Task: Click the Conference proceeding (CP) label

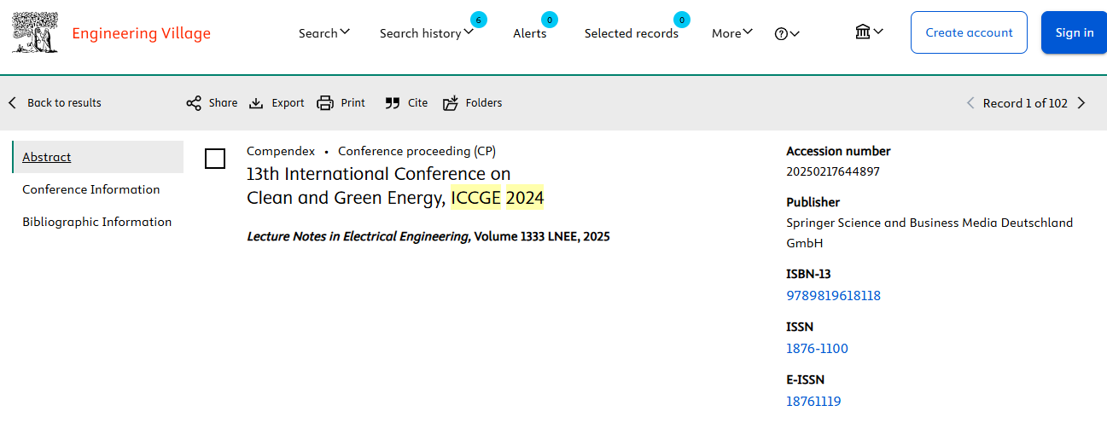Action: (x=417, y=151)
